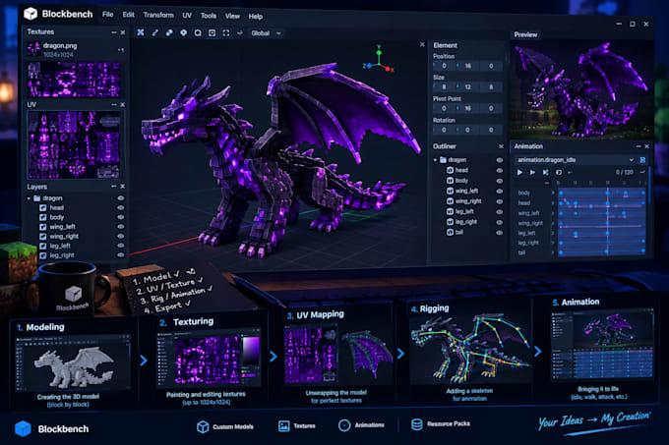Viewport: 669px width, 445px height.
Task: Click the Custom Models cube icon in footer
Action: coord(203,426)
